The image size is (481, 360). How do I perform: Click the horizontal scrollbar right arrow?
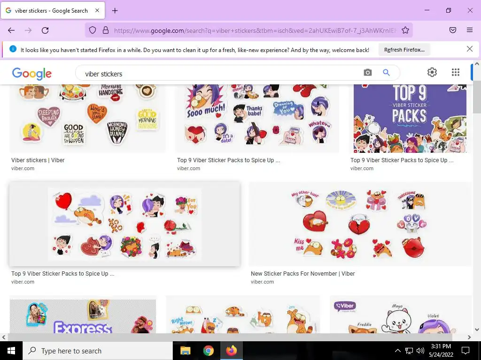(x=469, y=337)
